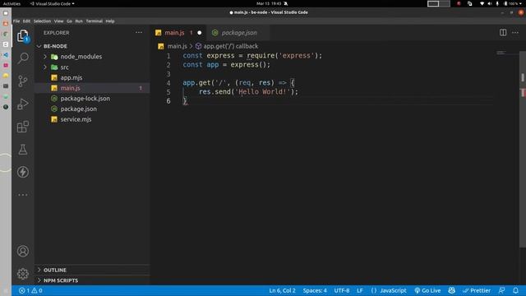Click errors and warnings count in status bar
Screen dimensions: 526x296
click(x=30, y=290)
